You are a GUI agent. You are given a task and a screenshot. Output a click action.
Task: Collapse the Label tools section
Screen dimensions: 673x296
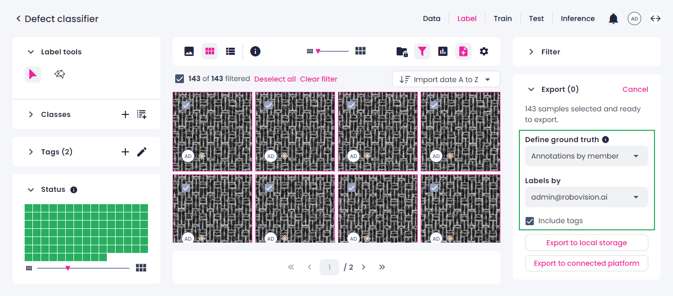[x=30, y=52]
